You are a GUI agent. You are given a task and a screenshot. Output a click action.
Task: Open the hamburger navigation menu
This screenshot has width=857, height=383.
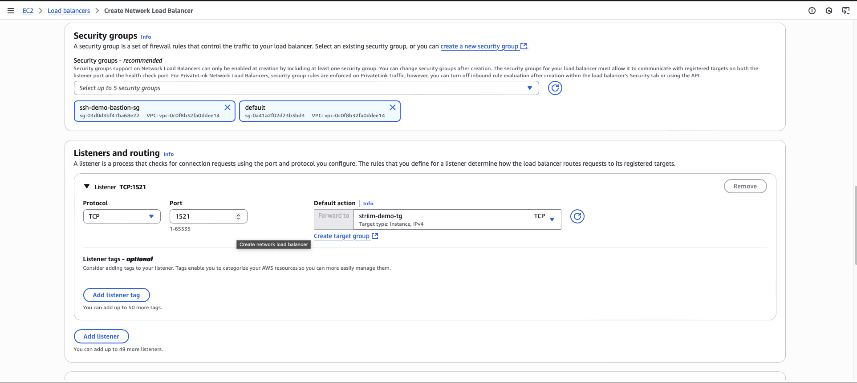pyautogui.click(x=11, y=11)
